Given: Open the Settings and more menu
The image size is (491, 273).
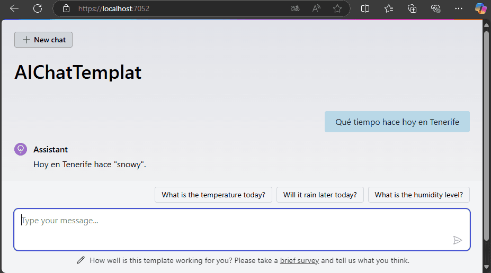Looking at the screenshot, I should pos(459,8).
